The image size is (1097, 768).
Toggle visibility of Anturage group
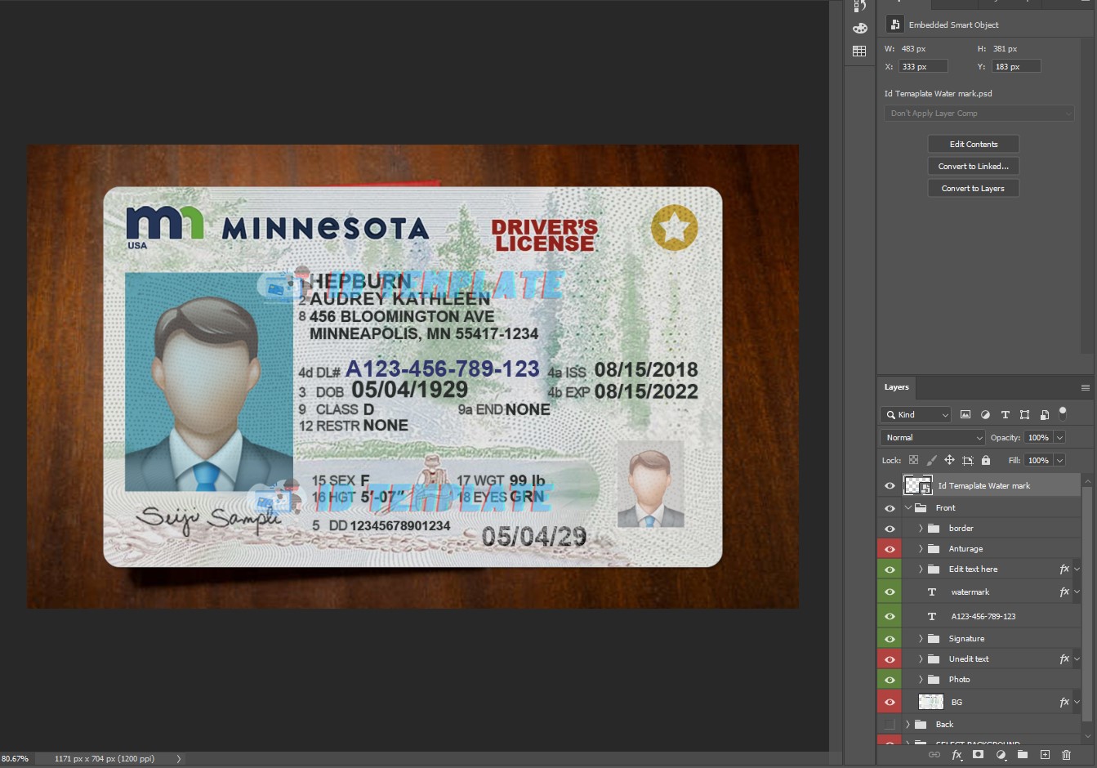tap(890, 548)
